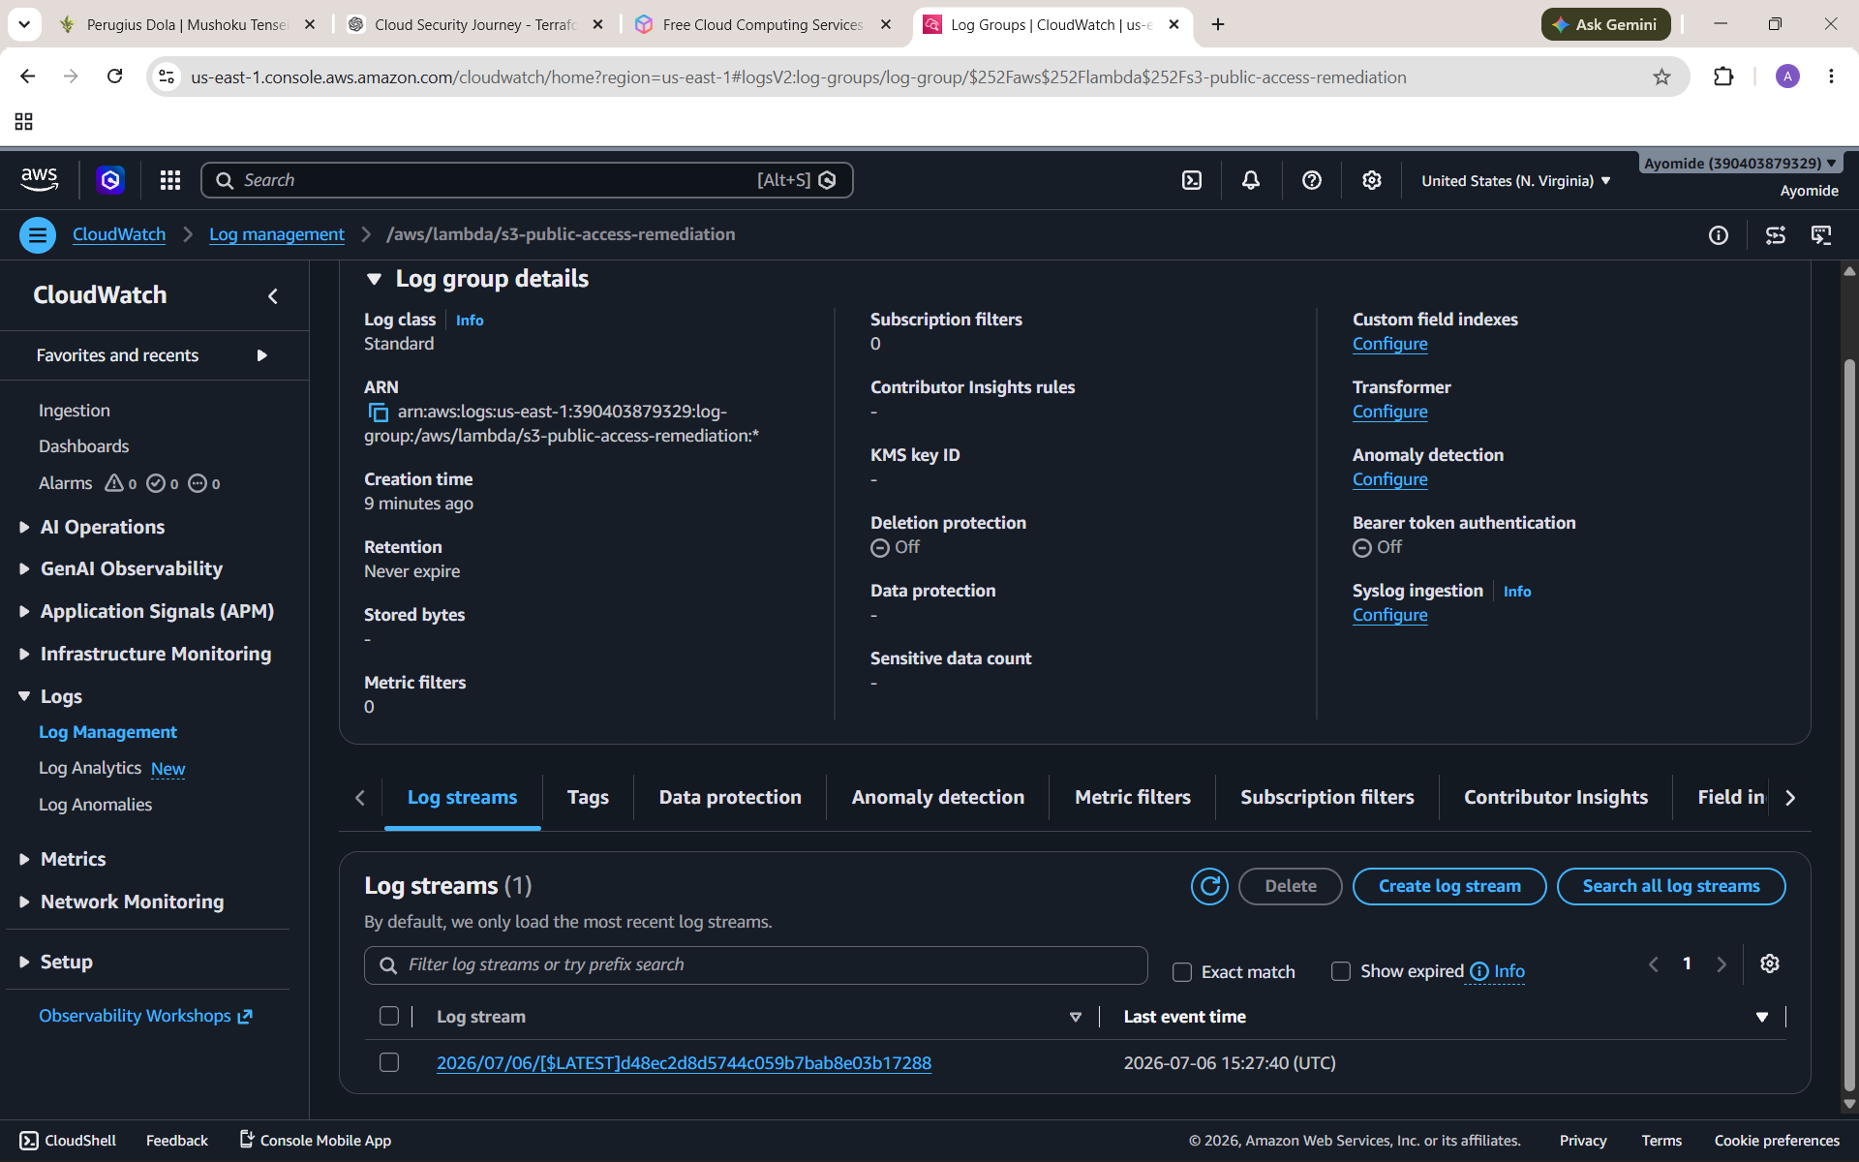1859x1162 pixels.
Task: Click the OK checkmark alarm icon
Action: tap(156, 483)
